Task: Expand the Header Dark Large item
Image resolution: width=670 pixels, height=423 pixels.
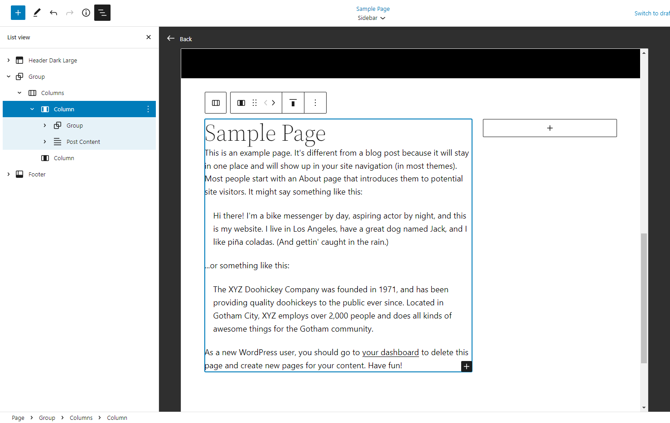Action: coord(9,60)
